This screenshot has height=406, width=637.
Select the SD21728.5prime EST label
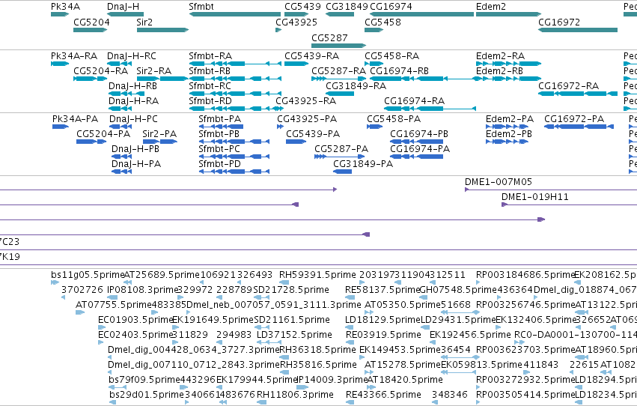coord(291,290)
